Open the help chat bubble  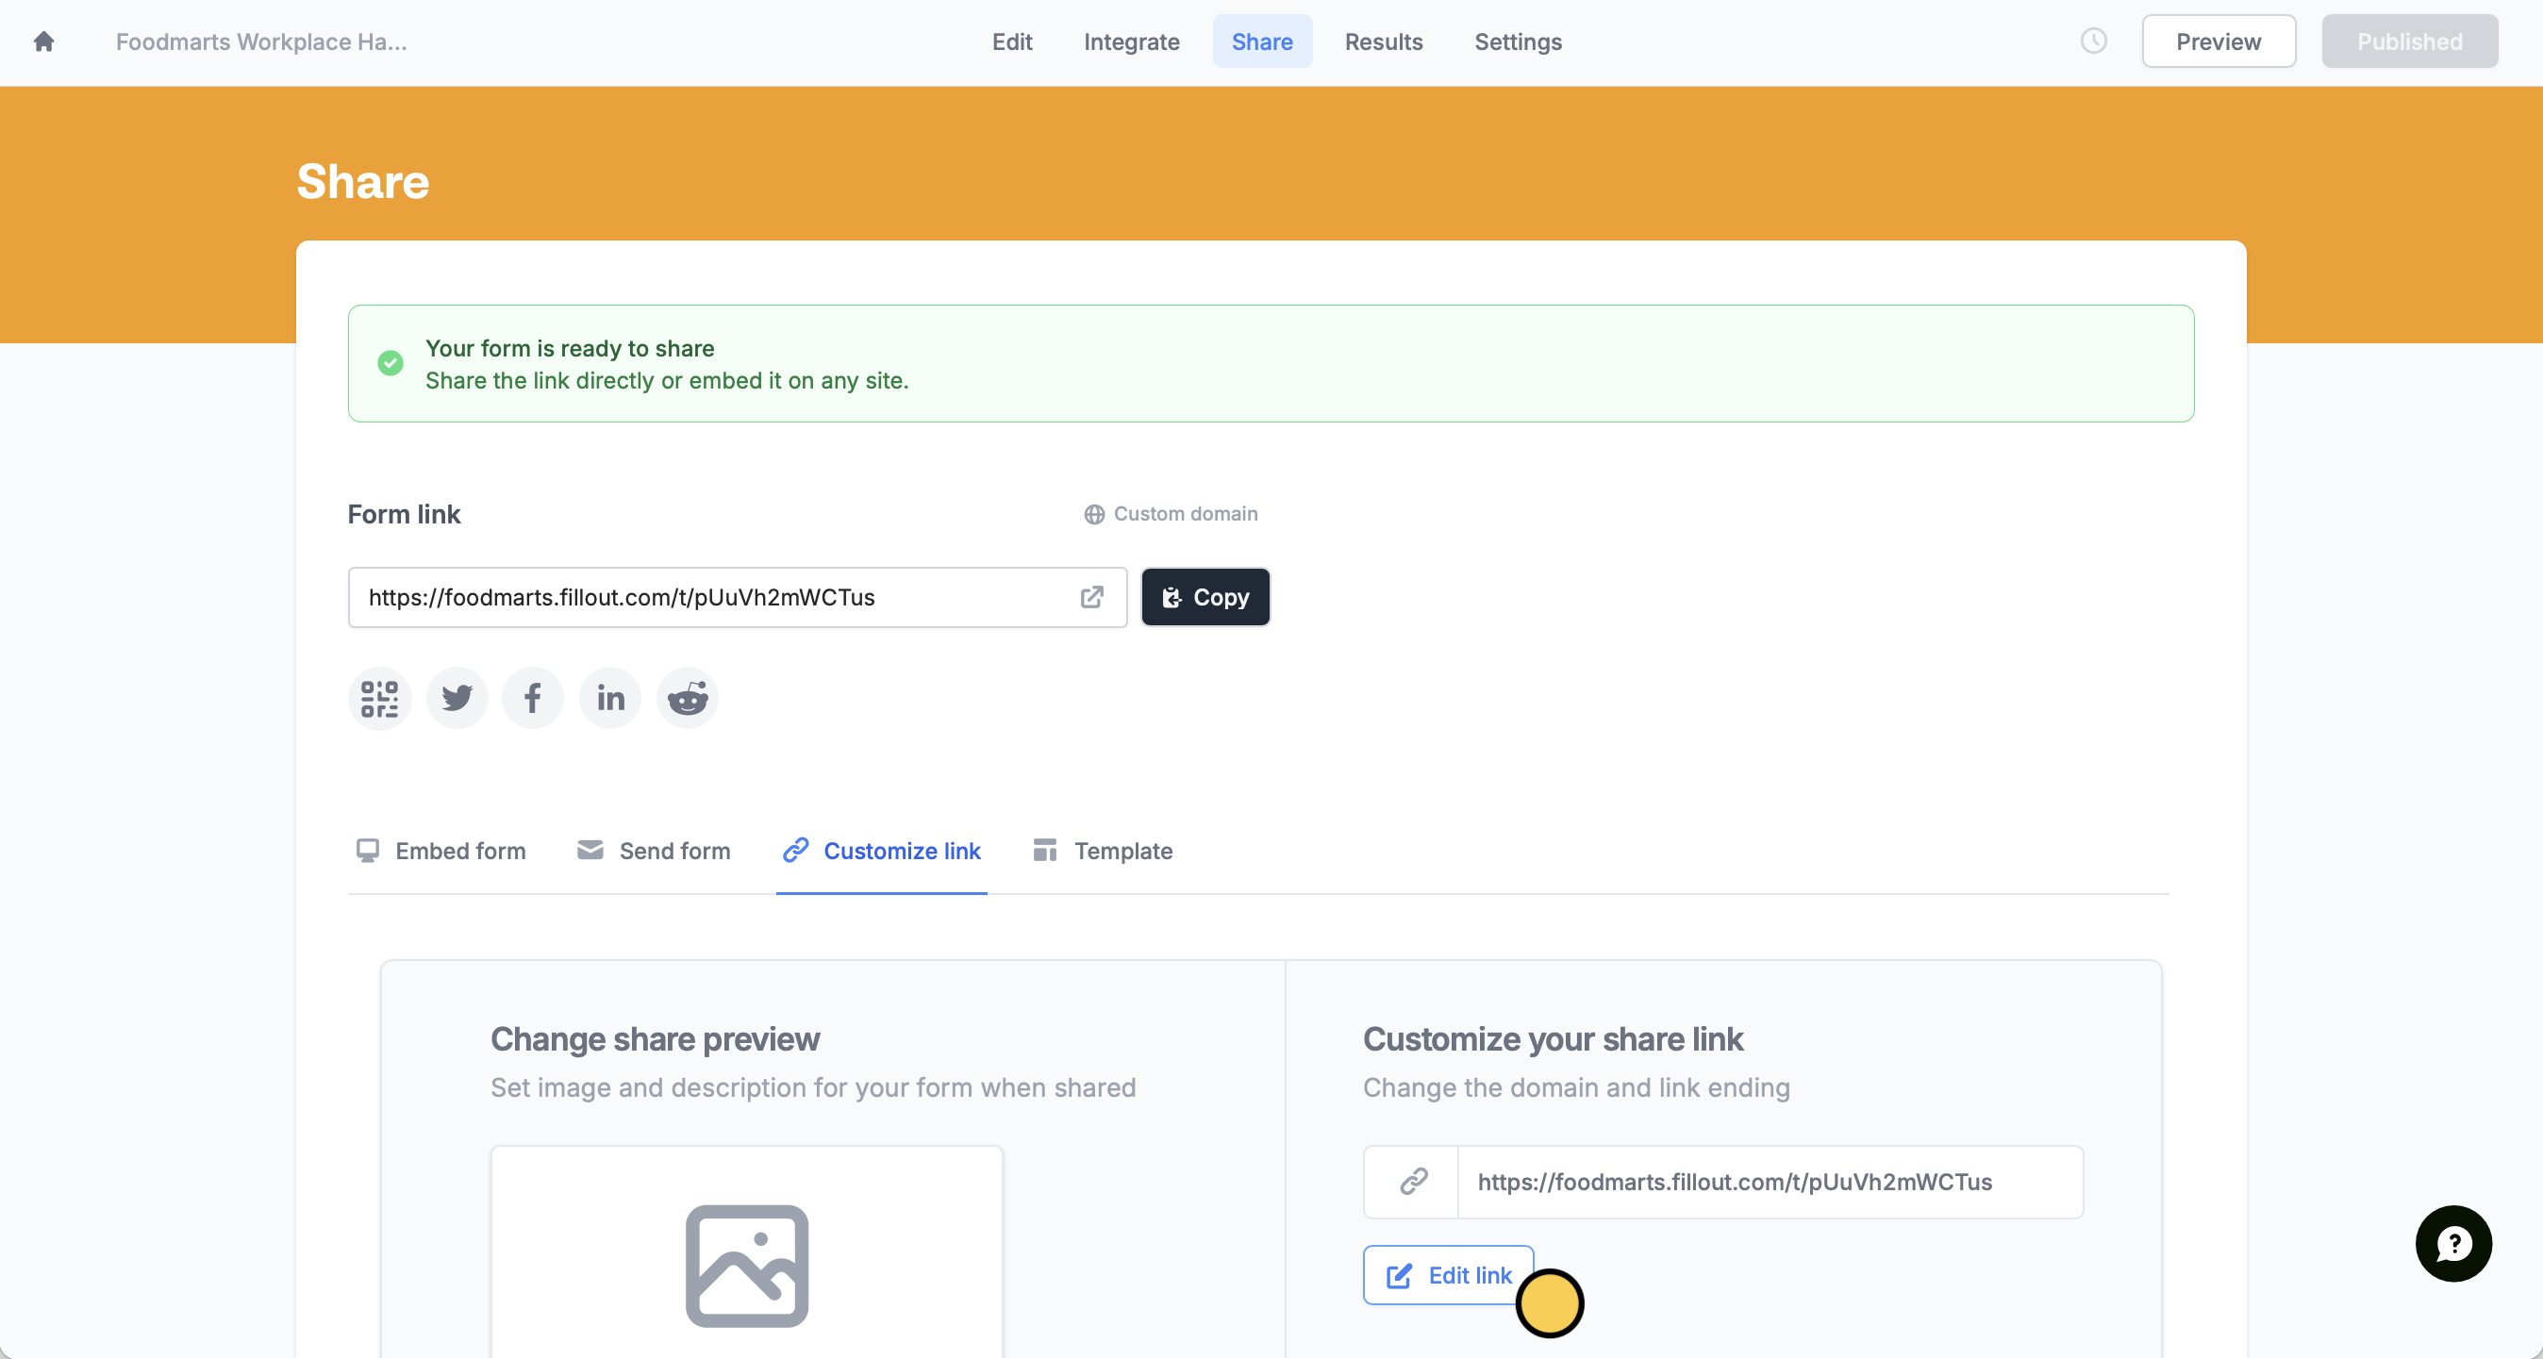tap(2454, 1244)
